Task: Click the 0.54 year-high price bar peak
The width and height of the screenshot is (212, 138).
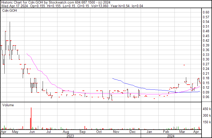Action: tap(10, 22)
